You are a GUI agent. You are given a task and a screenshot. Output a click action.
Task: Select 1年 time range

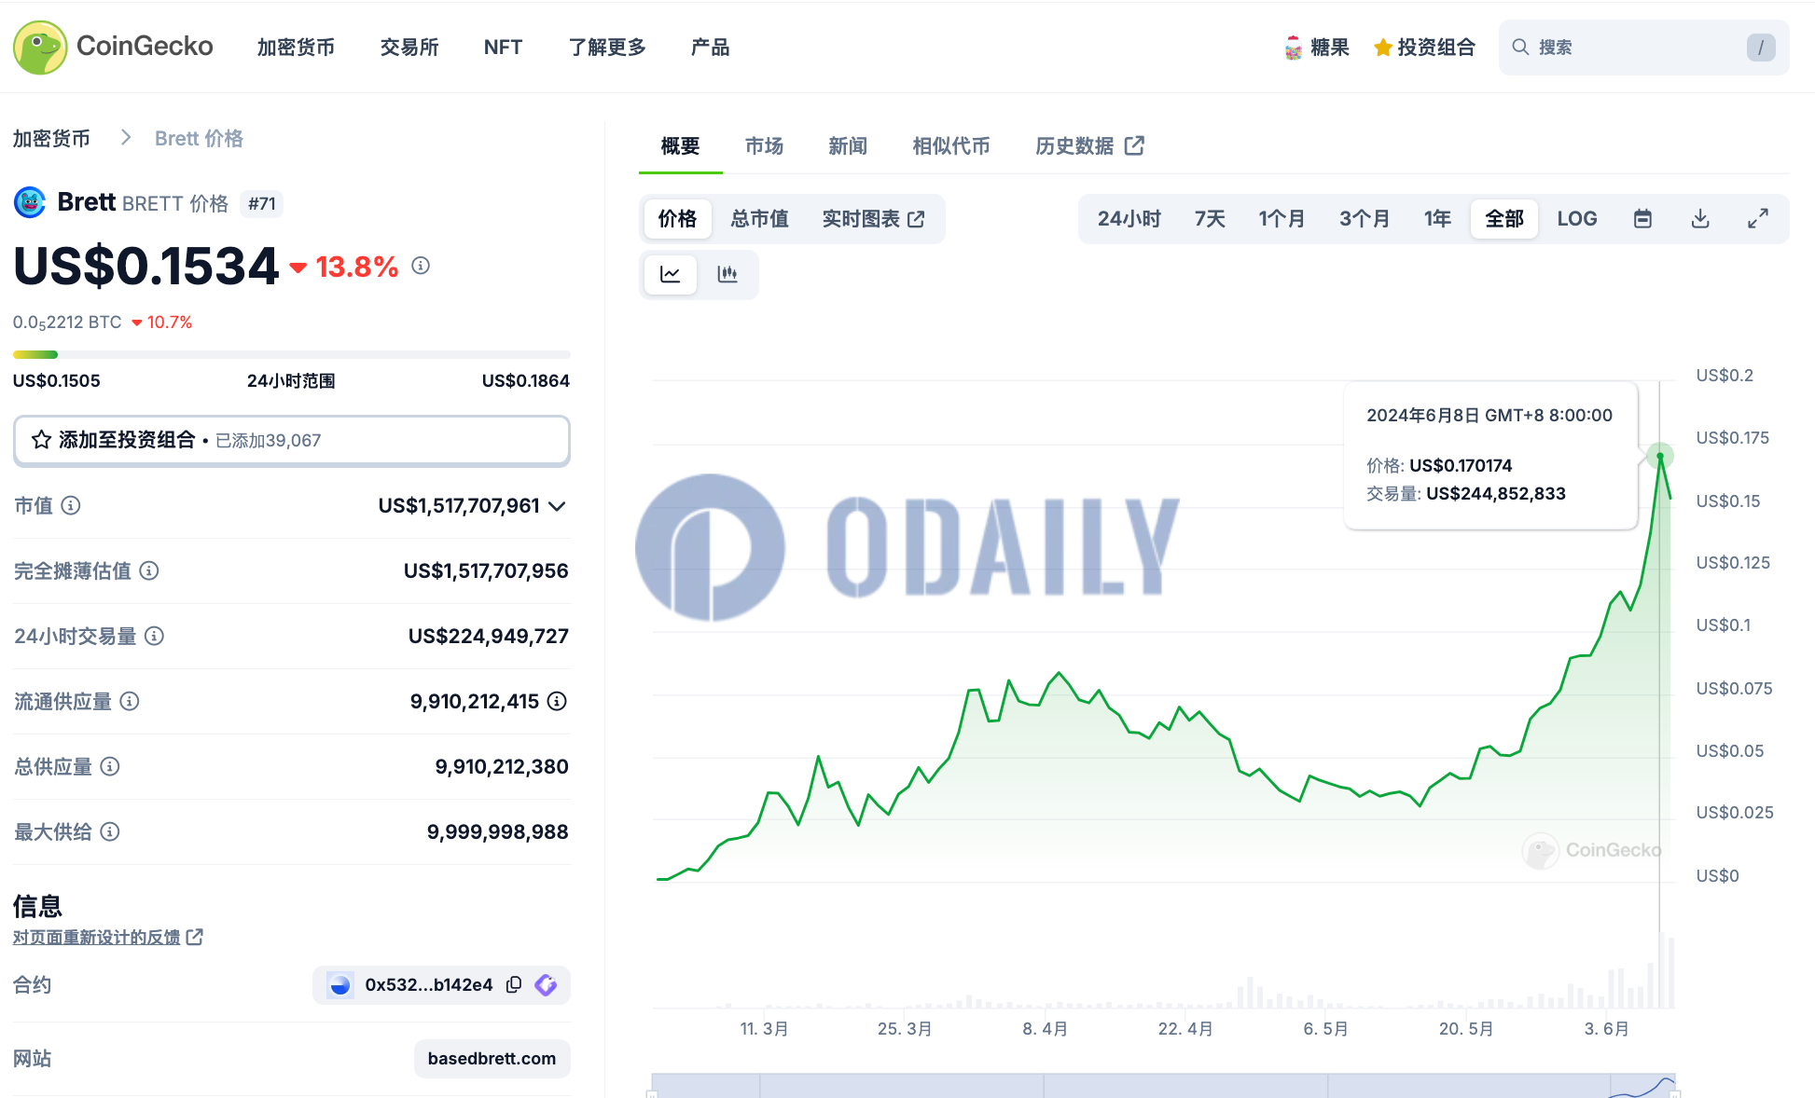click(1437, 219)
